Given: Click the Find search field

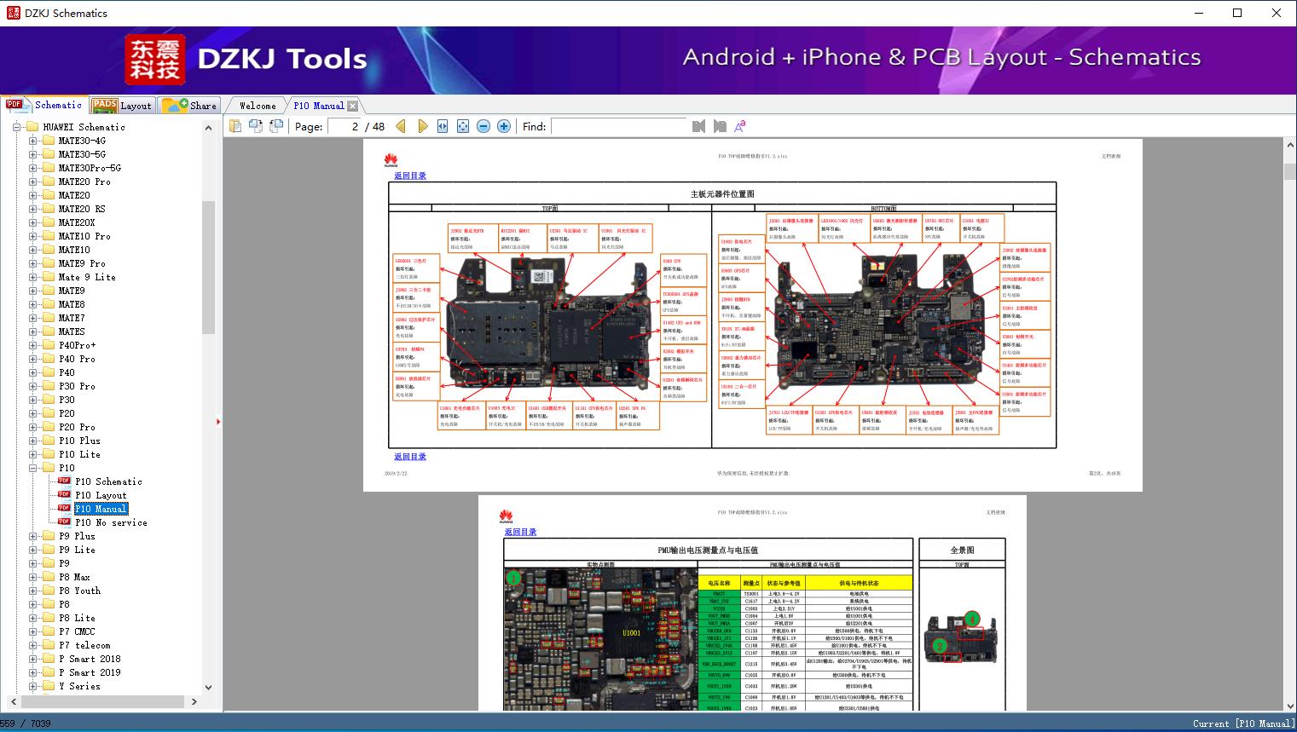Looking at the screenshot, I should click(618, 126).
